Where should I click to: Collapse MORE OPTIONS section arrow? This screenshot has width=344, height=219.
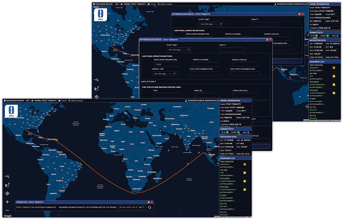155,81
